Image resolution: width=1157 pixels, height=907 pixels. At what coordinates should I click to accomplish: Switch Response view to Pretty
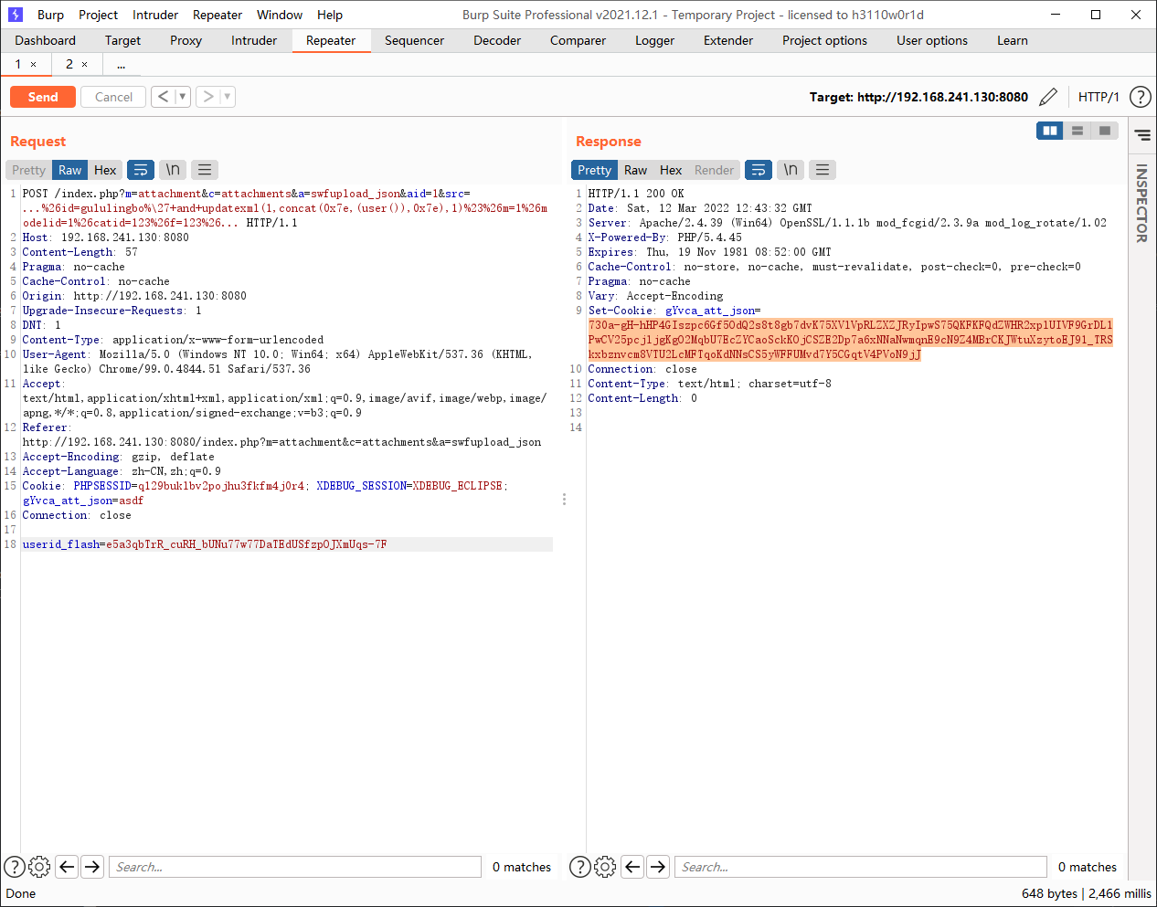click(594, 170)
